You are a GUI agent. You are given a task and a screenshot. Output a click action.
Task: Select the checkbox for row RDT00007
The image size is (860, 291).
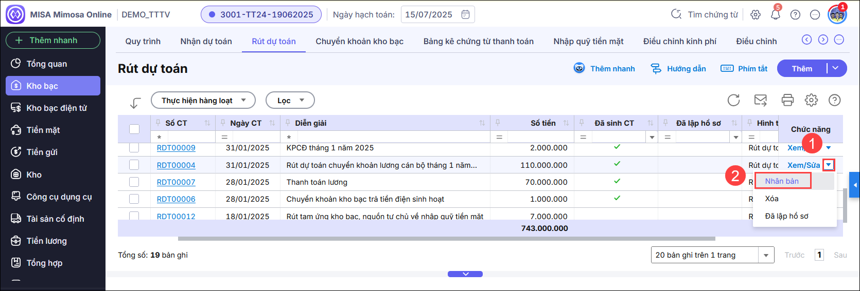134,182
